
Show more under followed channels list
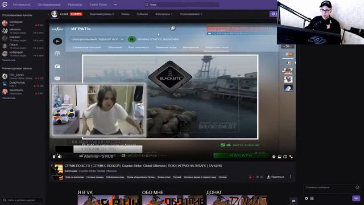[x=9, y=60]
